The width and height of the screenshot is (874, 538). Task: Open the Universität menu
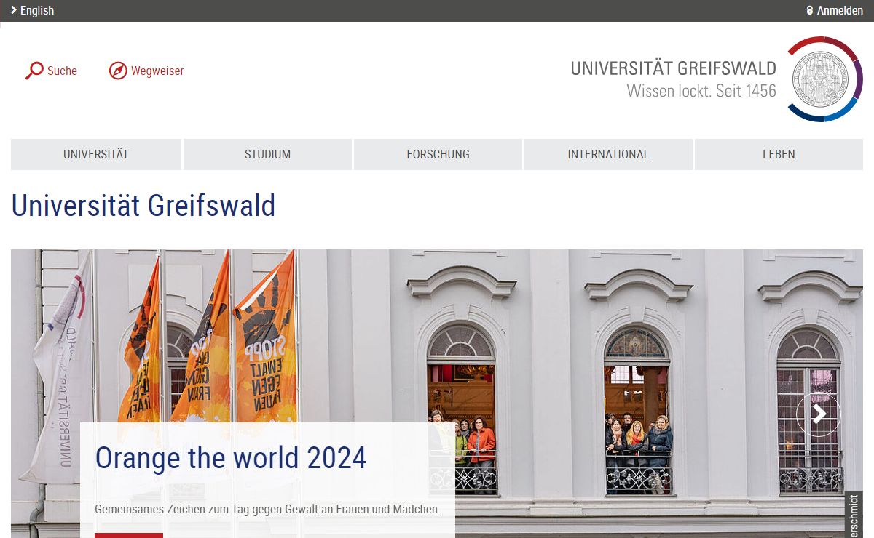pos(96,154)
